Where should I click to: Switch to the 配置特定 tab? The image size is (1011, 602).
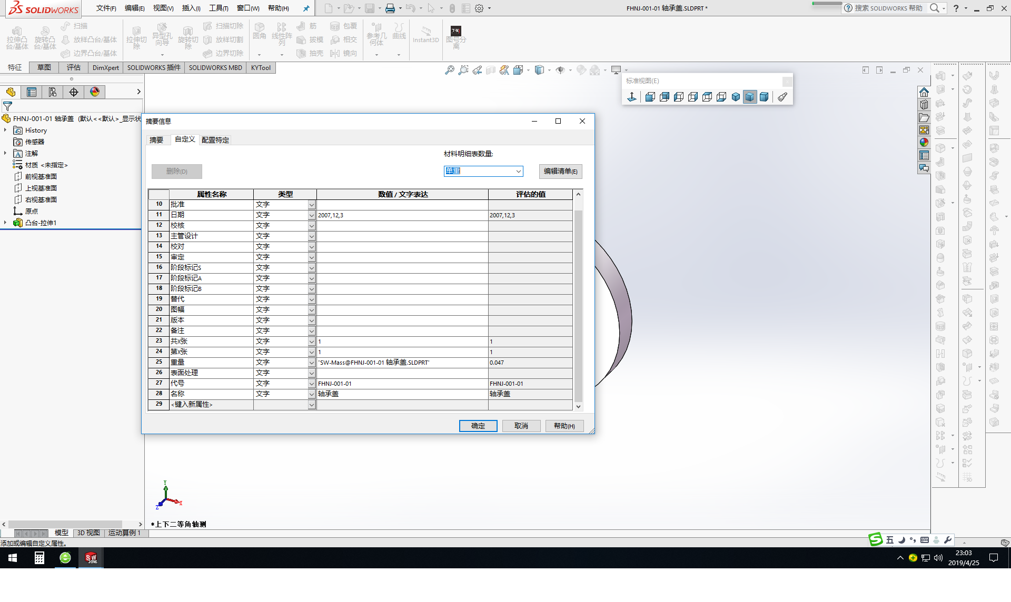[215, 140]
